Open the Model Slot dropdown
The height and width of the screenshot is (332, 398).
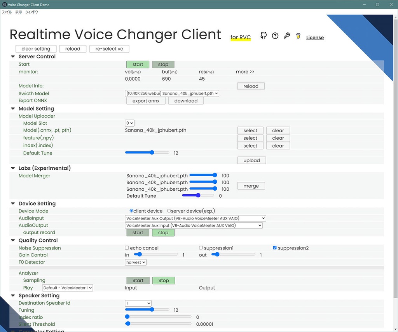click(129, 123)
